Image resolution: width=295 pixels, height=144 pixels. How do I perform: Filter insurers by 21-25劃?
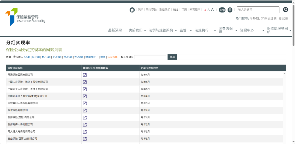pos(68,57)
